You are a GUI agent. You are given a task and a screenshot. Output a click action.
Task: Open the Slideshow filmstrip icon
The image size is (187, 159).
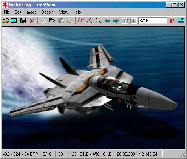[14, 21]
